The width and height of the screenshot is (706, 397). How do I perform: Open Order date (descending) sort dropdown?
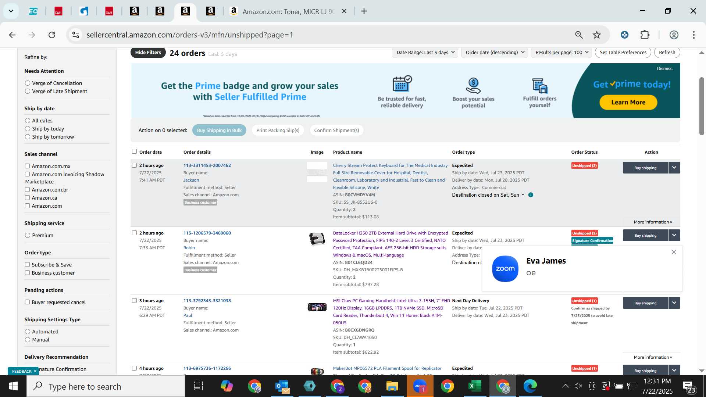[495, 53]
